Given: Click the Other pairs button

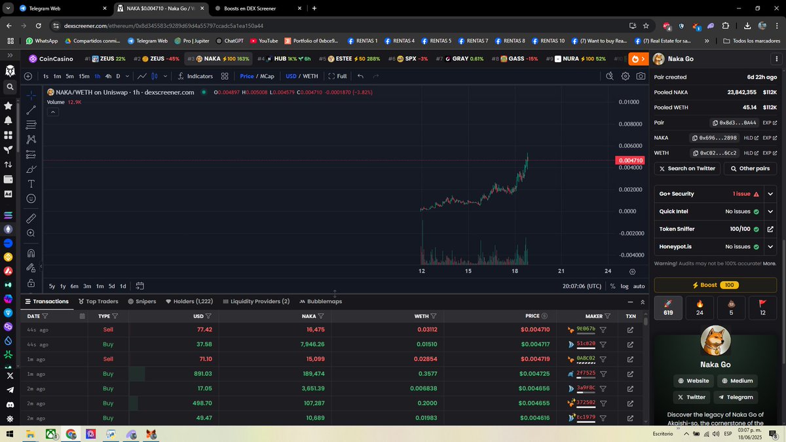Looking at the screenshot, I should 750,168.
